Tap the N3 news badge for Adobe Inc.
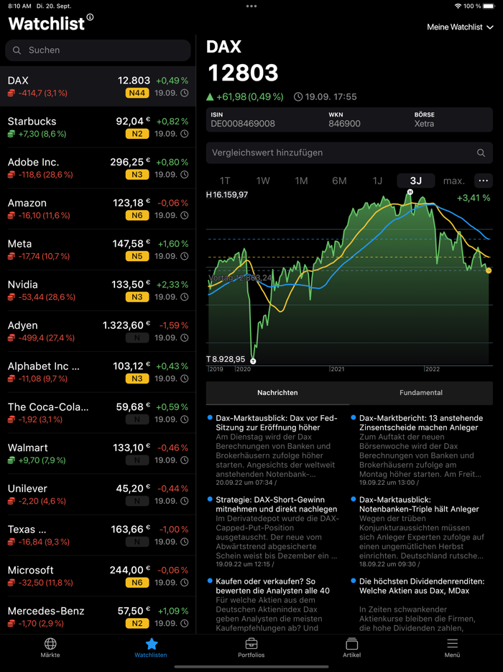 [137, 174]
